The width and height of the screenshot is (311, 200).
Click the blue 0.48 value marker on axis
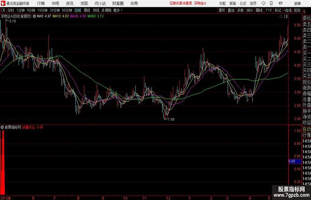pyautogui.click(x=295, y=161)
